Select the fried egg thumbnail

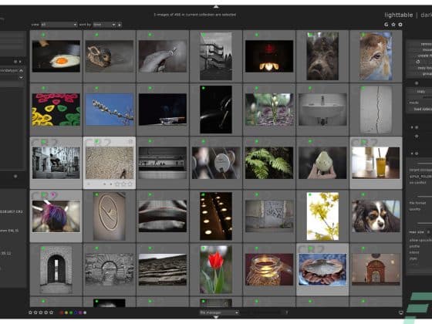[56, 56]
